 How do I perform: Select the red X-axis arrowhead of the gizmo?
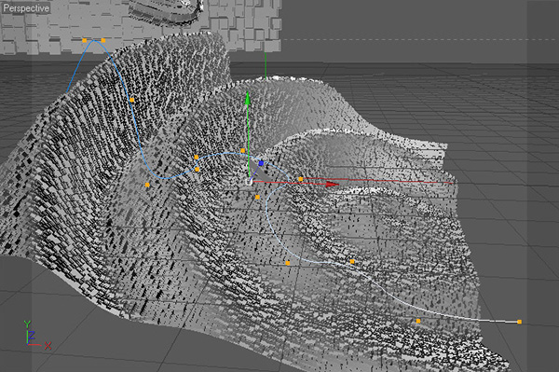pyautogui.click(x=333, y=184)
